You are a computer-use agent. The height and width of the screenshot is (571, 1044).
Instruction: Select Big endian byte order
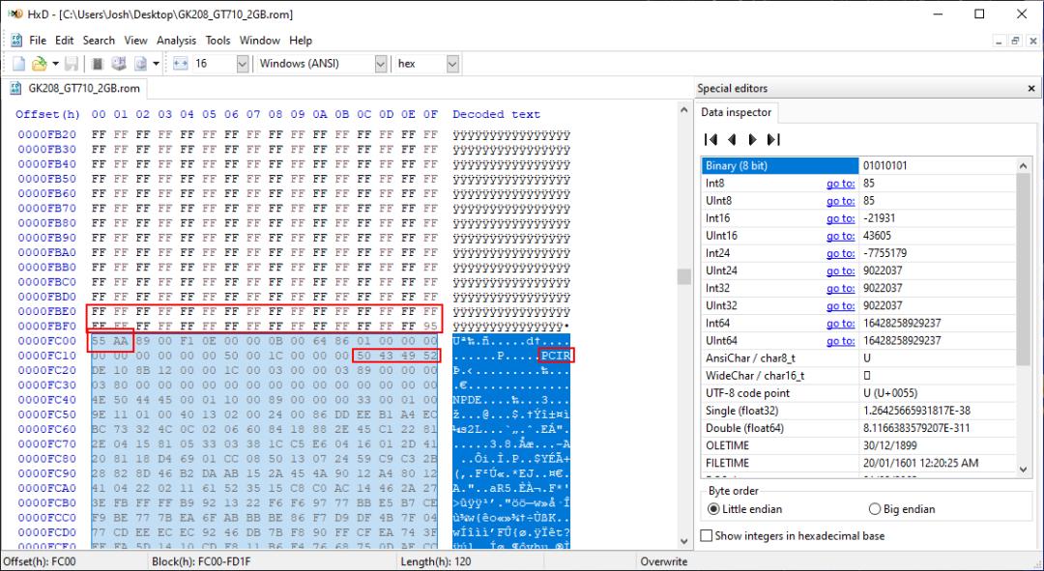[x=875, y=509]
